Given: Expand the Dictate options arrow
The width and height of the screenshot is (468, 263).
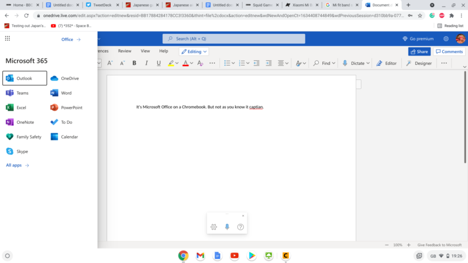Looking at the screenshot, I should click(368, 63).
